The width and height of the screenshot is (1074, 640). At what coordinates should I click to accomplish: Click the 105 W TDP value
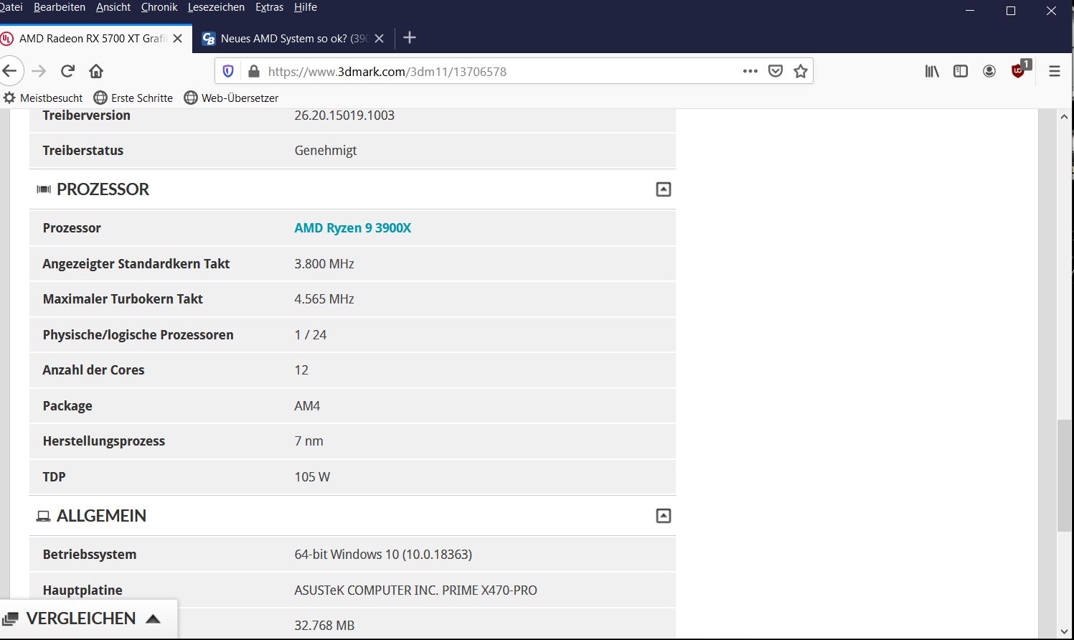tap(312, 477)
